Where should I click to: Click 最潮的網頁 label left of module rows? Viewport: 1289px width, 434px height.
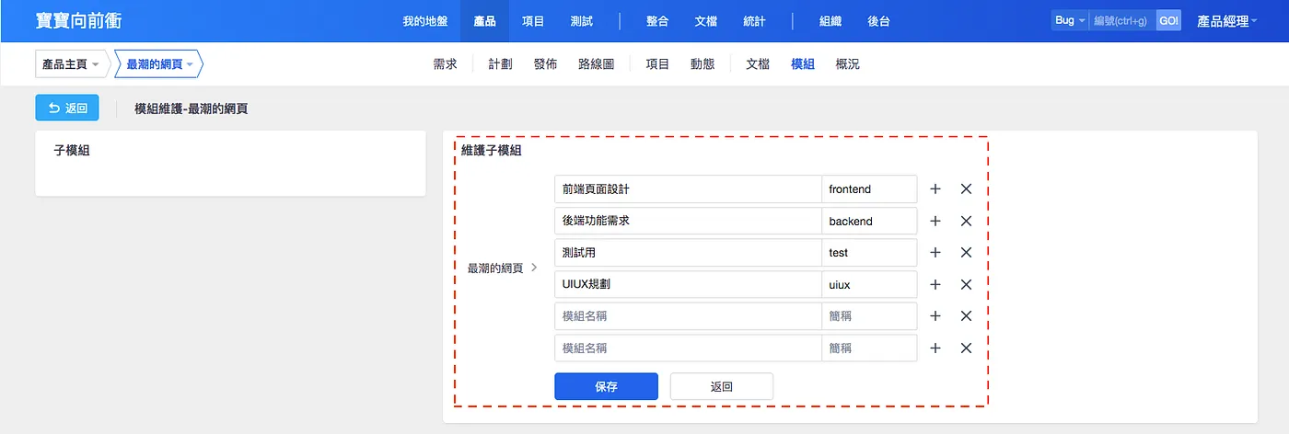tap(495, 268)
